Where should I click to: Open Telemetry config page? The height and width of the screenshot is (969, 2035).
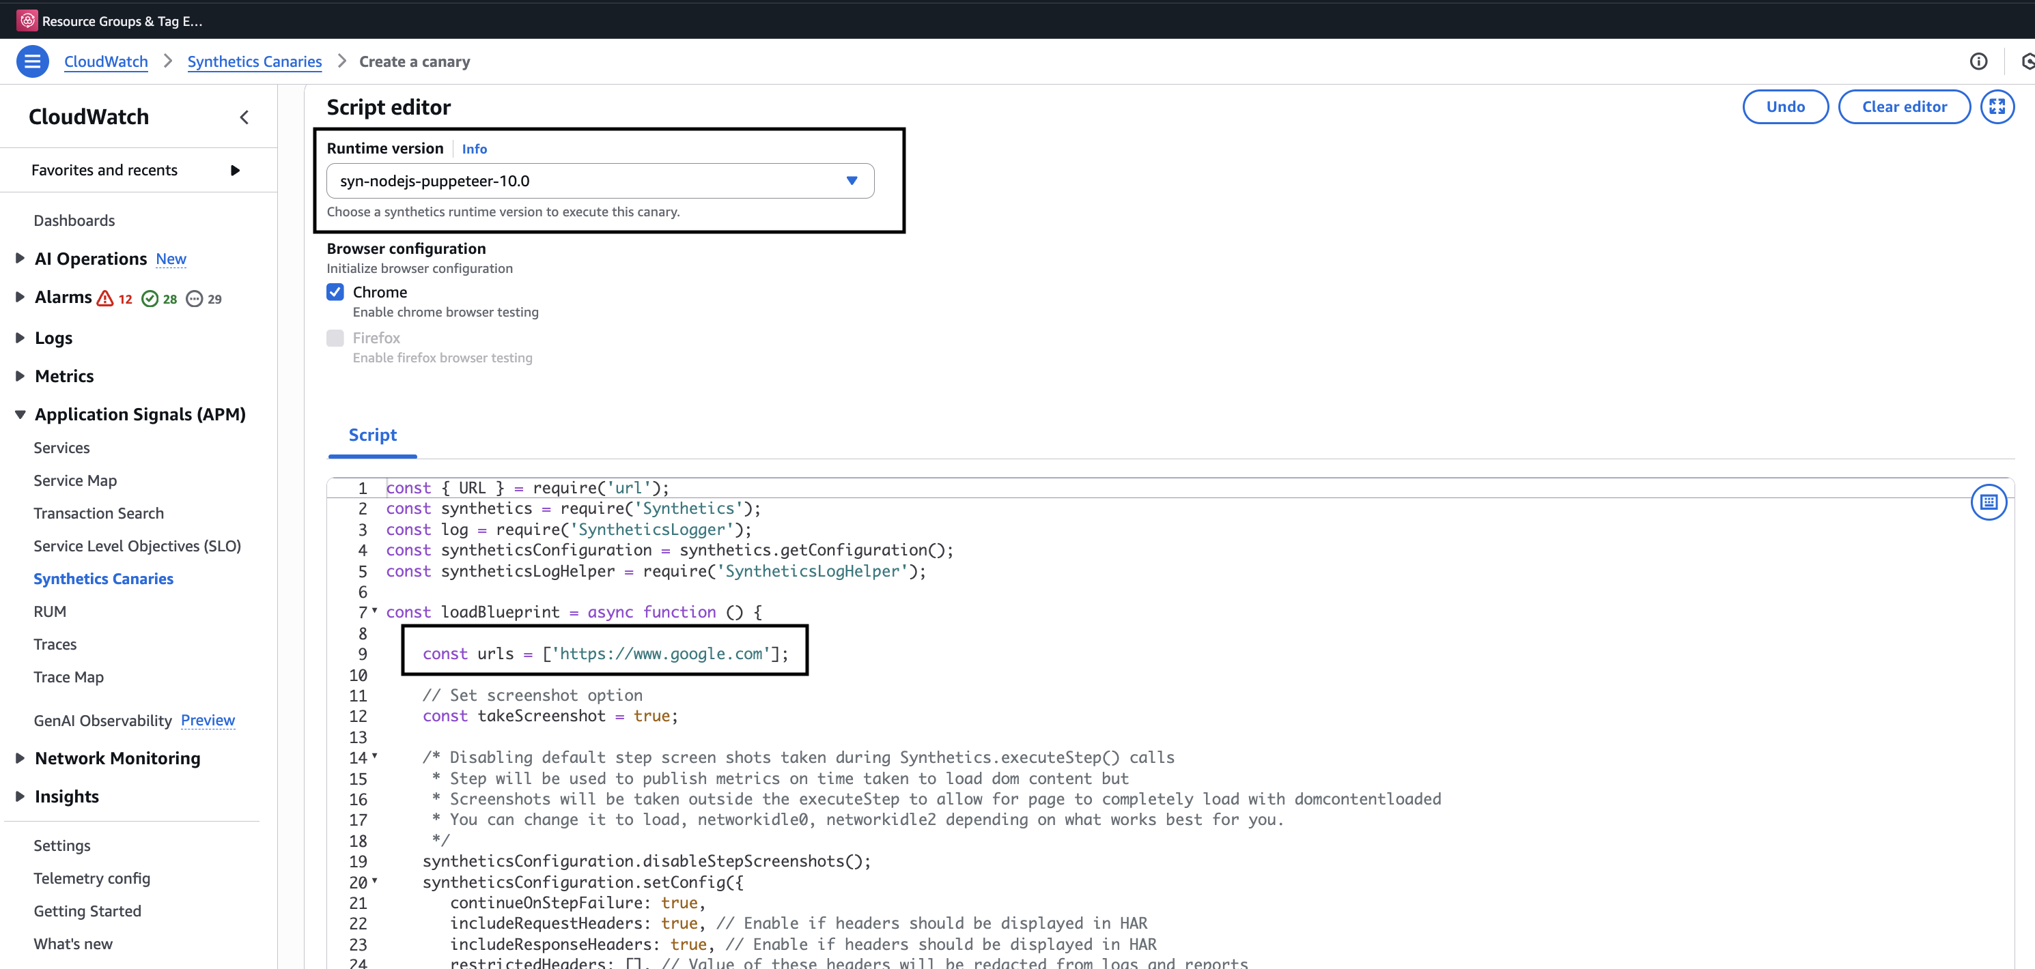point(92,878)
